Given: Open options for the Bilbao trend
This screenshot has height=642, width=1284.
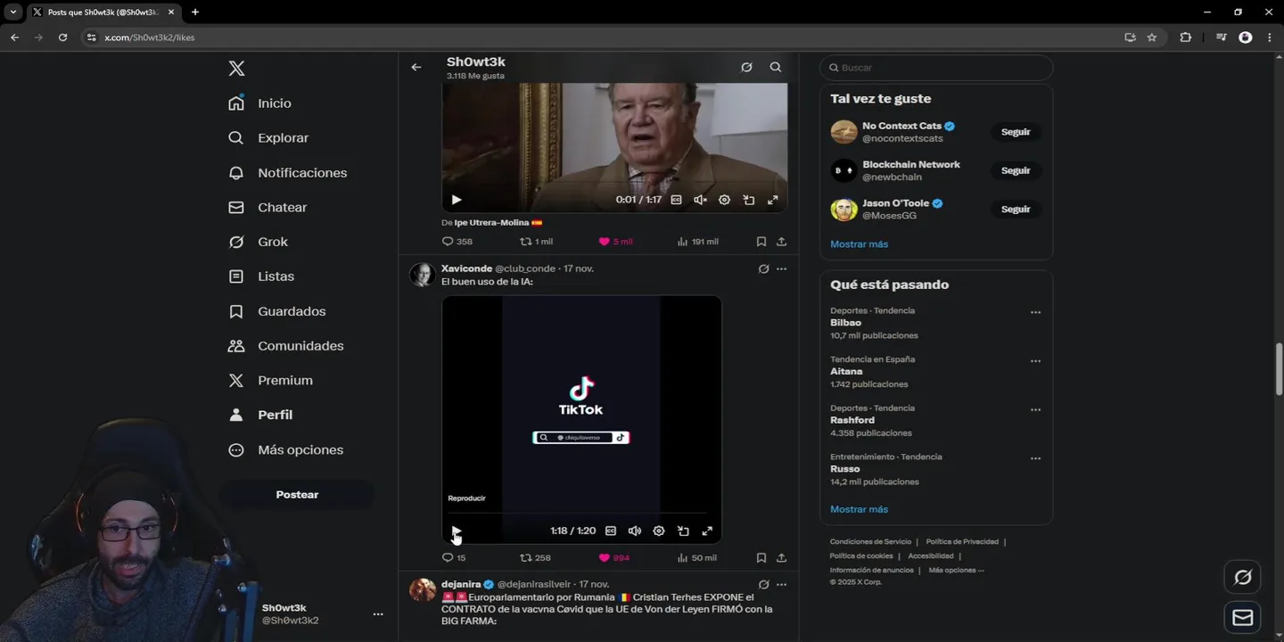Looking at the screenshot, I should click(1035, 313).
